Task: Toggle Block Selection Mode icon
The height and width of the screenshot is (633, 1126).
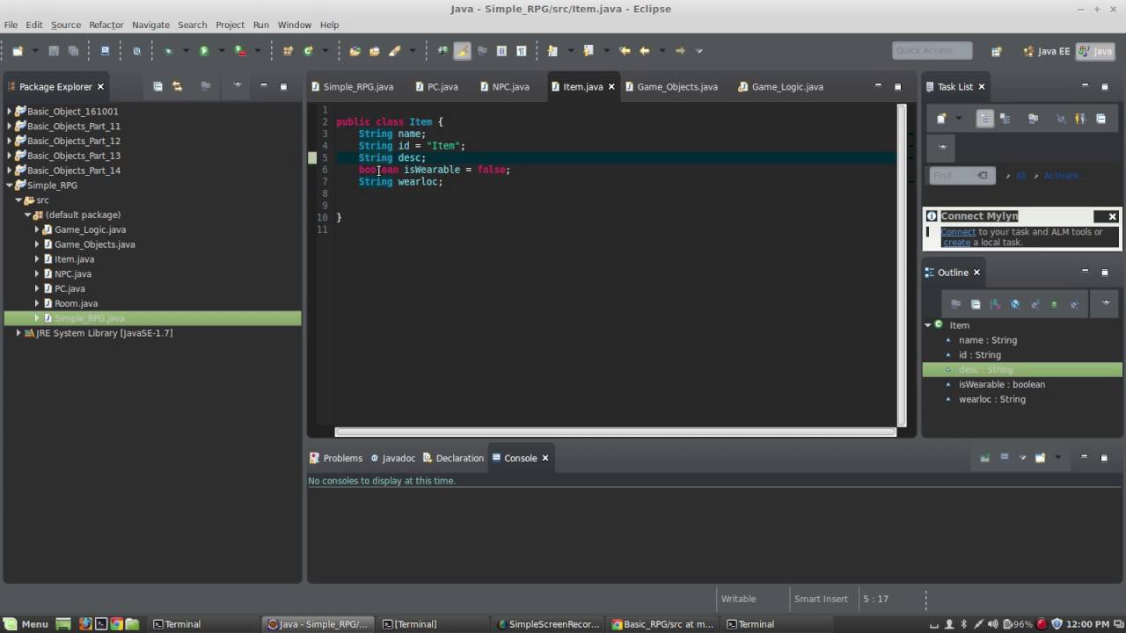Action: pos(501,51)
